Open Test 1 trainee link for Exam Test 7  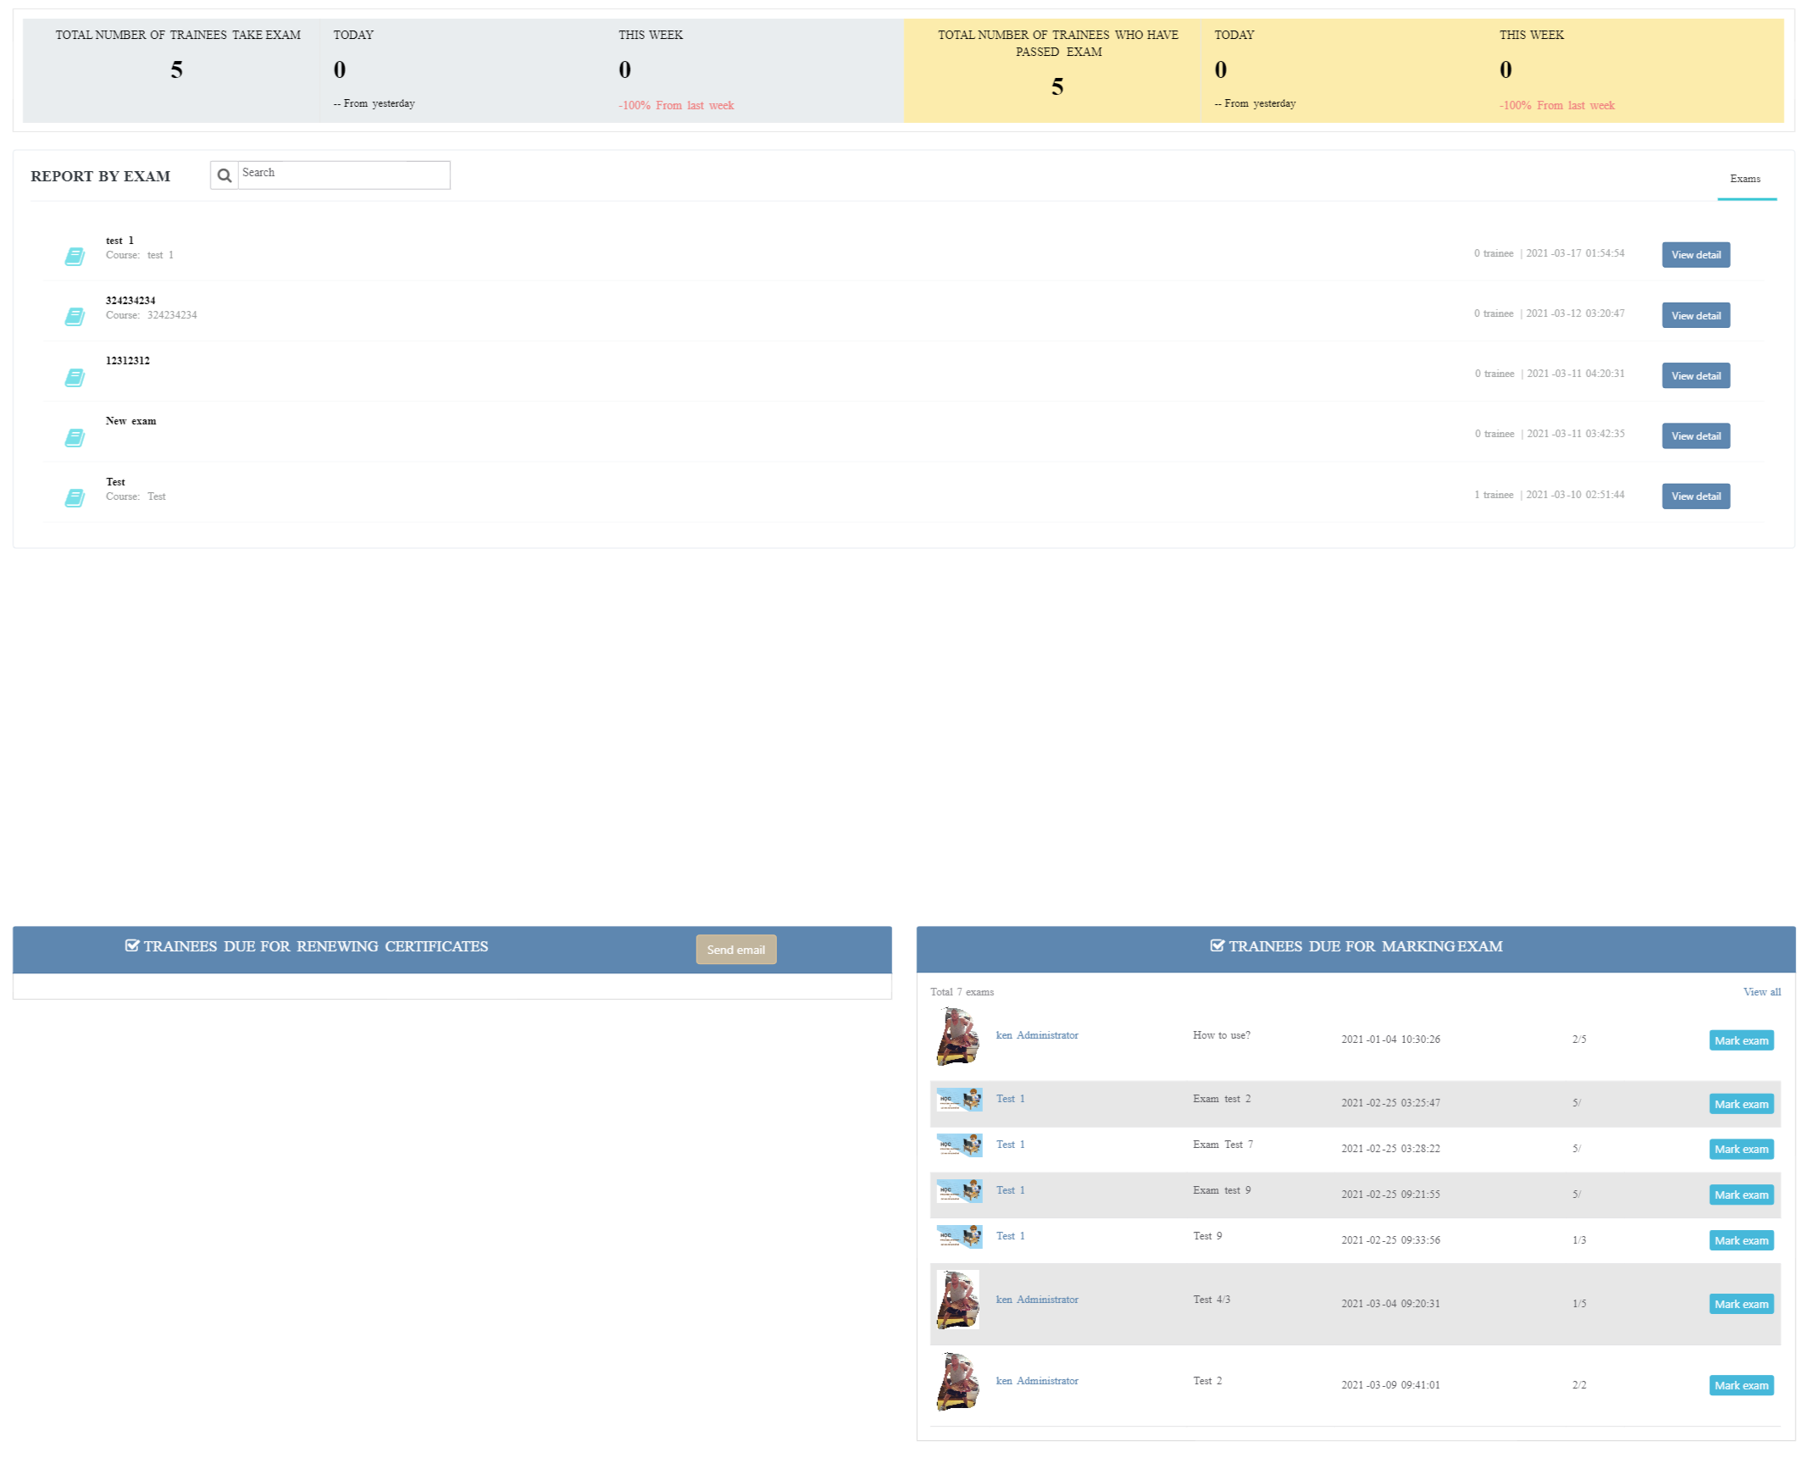1010,1145
